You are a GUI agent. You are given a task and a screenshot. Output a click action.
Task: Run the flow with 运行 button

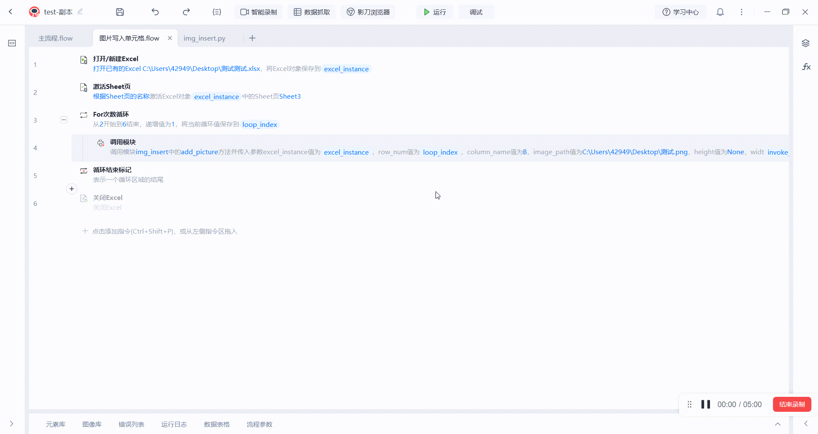click(435, 12)
